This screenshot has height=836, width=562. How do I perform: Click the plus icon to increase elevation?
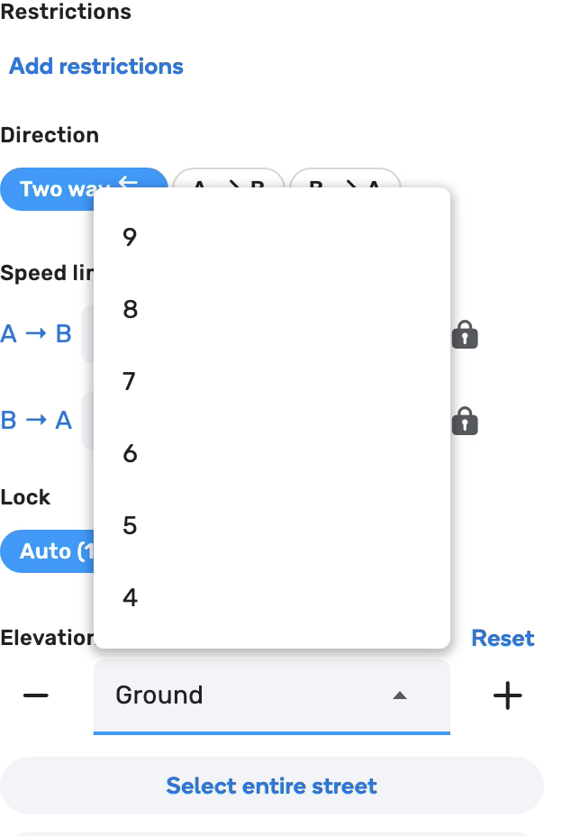tap(508, 695)
